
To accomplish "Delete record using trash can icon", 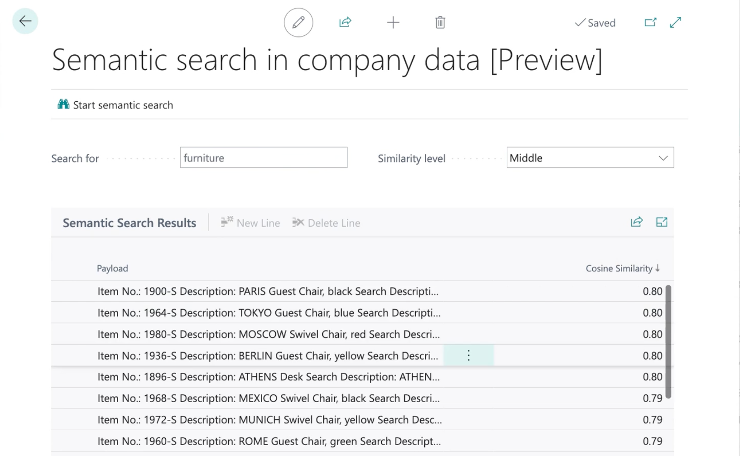I will [440, 23].
